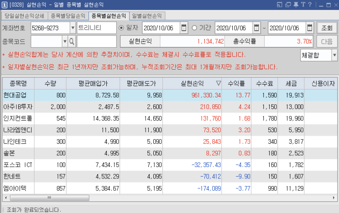Click the 세금 column header
The width and height of the screenshot is (339, 213).
pos(291,83)
